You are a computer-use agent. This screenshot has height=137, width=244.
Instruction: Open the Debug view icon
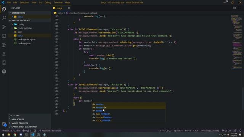pos(4,36)
